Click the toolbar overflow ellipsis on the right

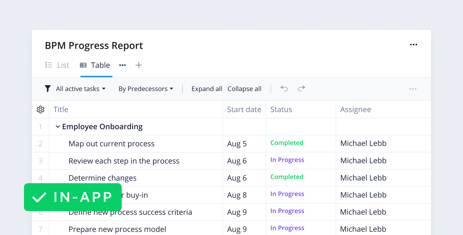[x=413, y=89]
